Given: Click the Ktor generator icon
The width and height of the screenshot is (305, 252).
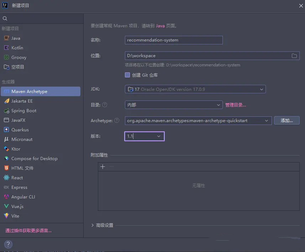Looking at the screenshot, I should coord(6,149).
